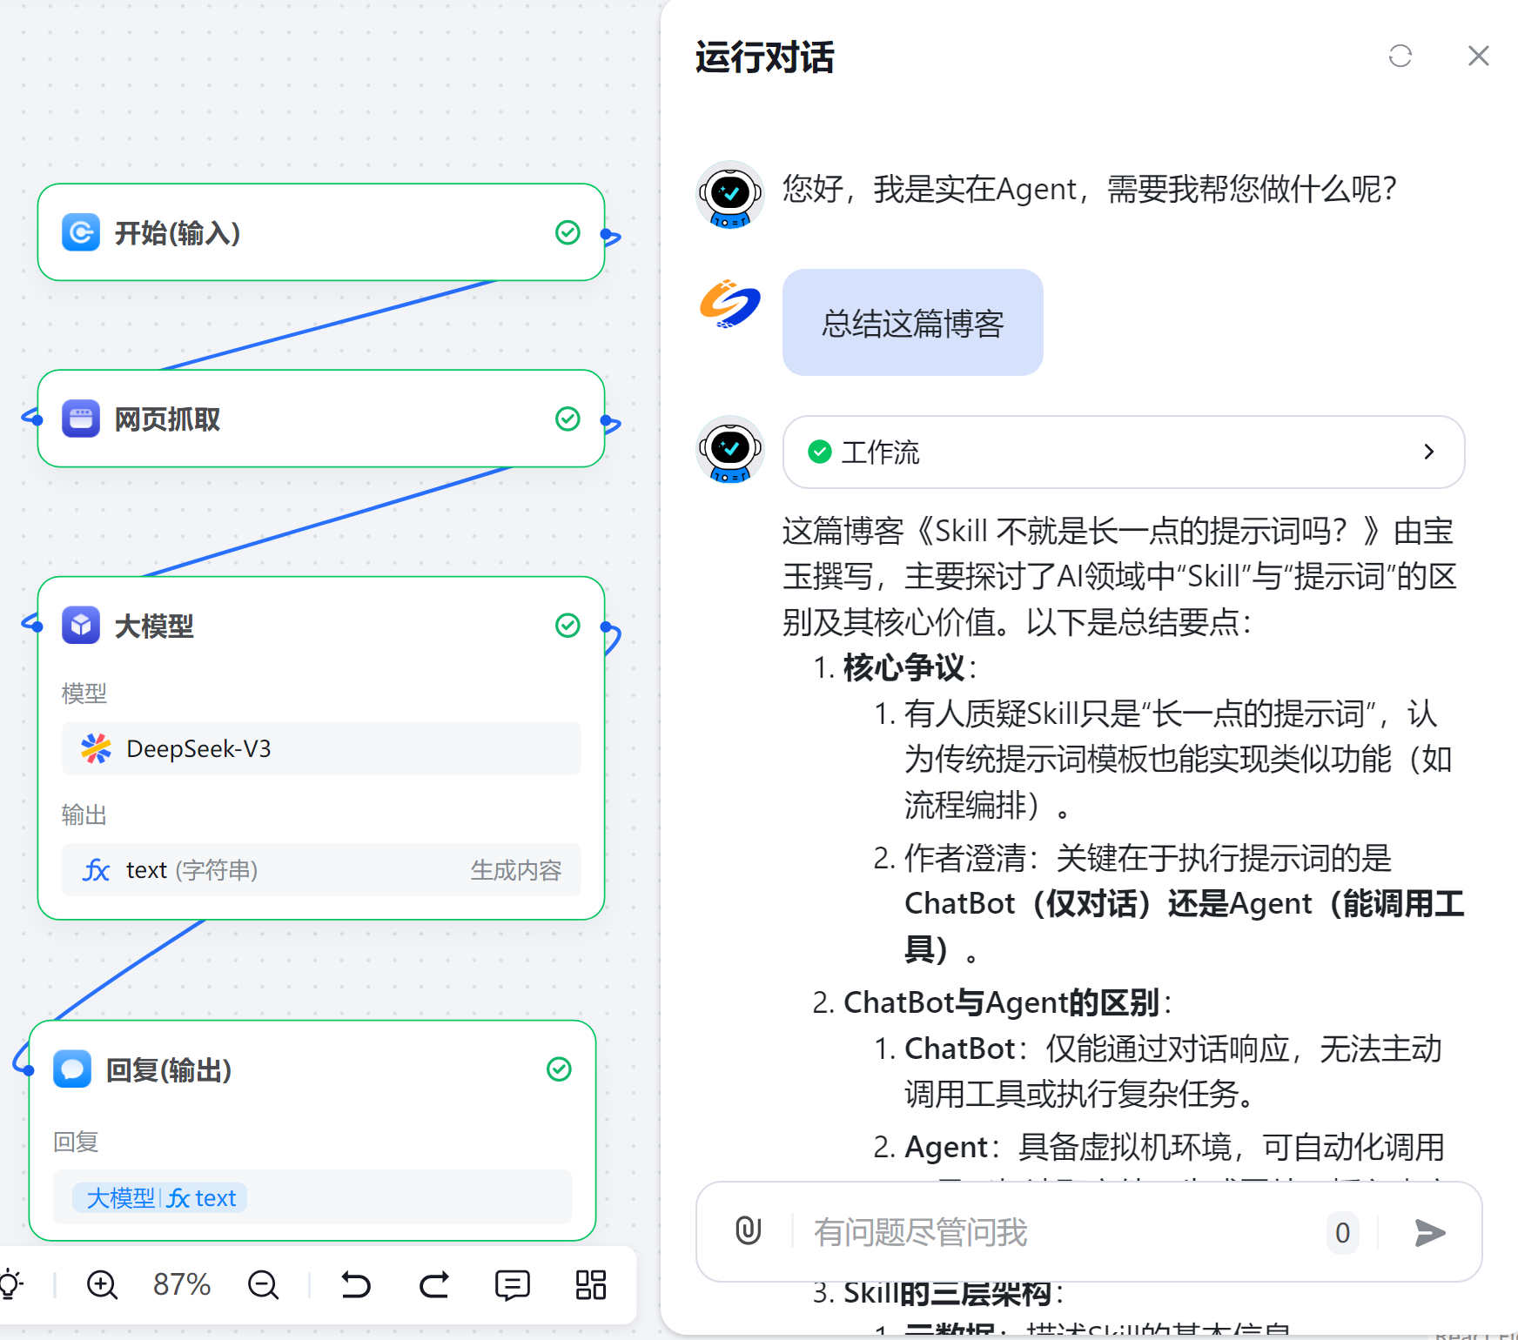1518x1340 pixels.
Task: Click the green check on 开始(输入) node
Action: coord(568,232)
